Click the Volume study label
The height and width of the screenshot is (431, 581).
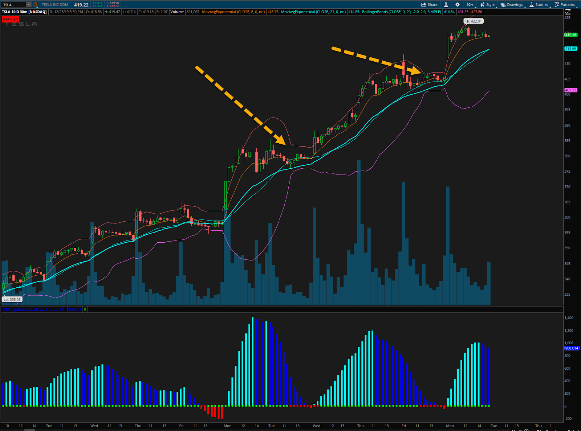pos(177,12)
